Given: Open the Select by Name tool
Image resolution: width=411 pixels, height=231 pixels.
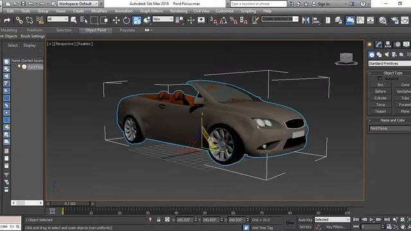Looking at the screenshot, I should point(83,20).
